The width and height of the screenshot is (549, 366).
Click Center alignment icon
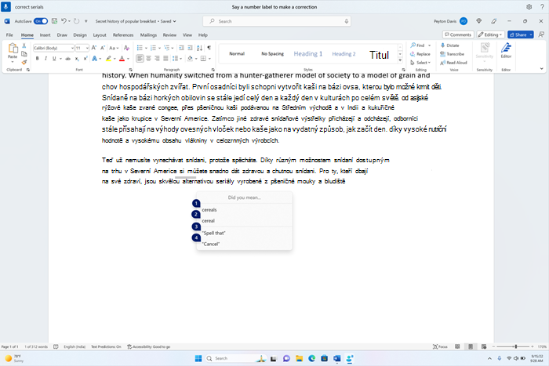148,59
